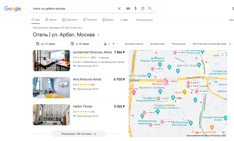Open the guests count dropdown
The image size is (234, 141).
click(x=110, y=44)
